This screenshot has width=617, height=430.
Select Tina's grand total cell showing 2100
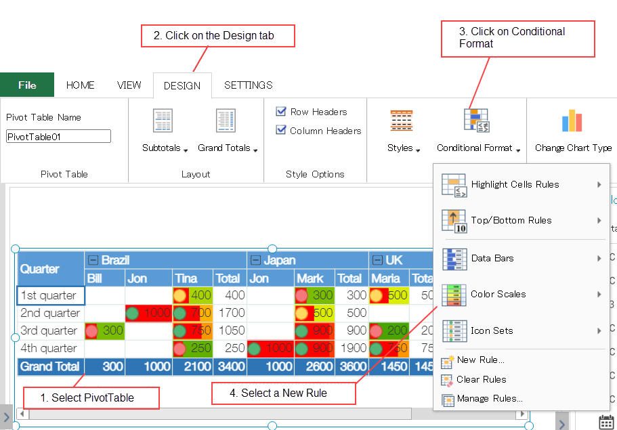(x=193, y=366)
